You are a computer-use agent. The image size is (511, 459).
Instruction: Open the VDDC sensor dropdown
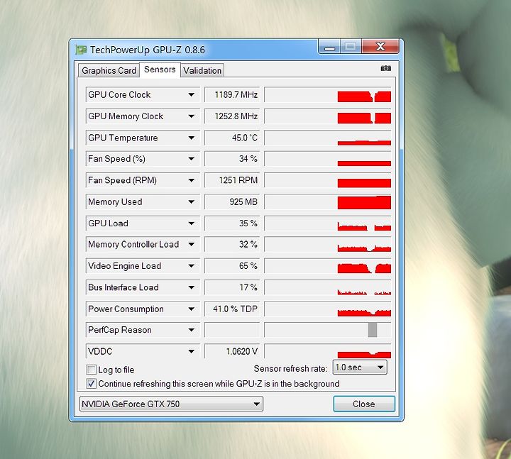point(192,351)
